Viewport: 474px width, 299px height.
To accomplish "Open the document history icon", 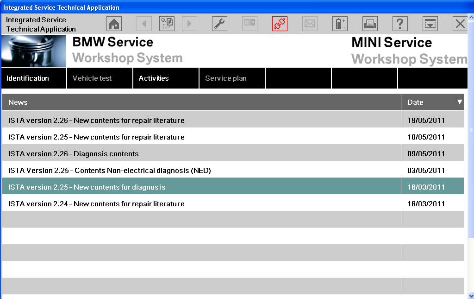I will click(167, 24).
